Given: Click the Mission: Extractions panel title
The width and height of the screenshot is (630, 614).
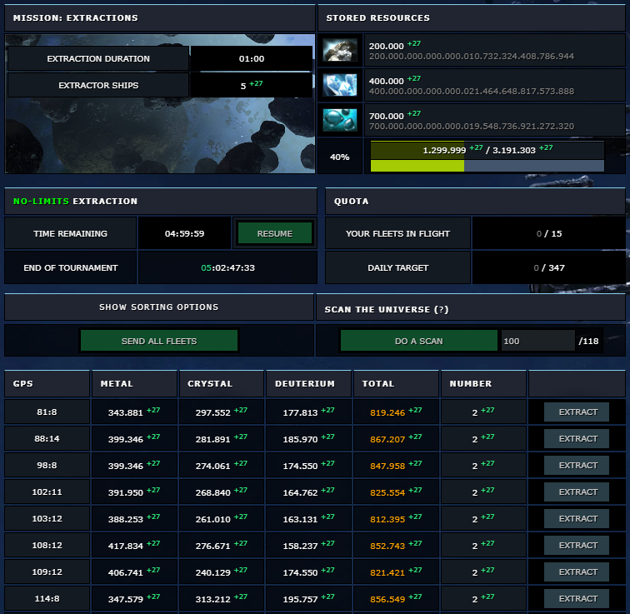Looking at the screenshot, I should (x=75, y=17).
